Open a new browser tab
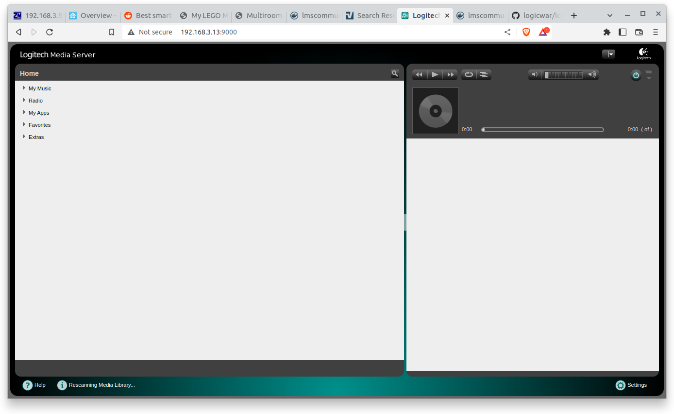 [574, 16]
